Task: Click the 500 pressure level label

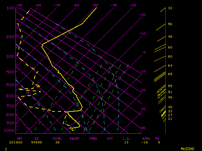Action: [10, 85]
